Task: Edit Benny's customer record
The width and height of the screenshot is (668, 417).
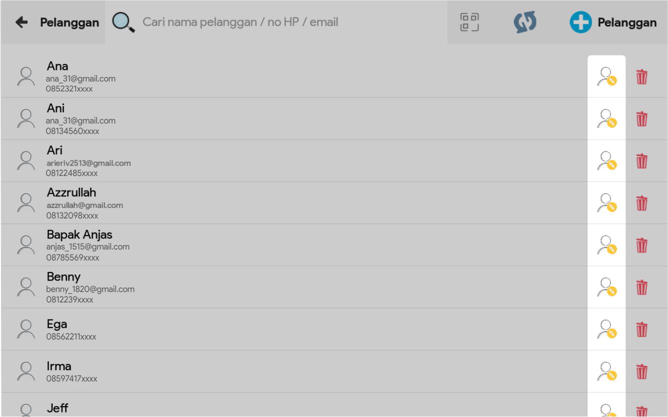Action: click(x=606, y=287)
